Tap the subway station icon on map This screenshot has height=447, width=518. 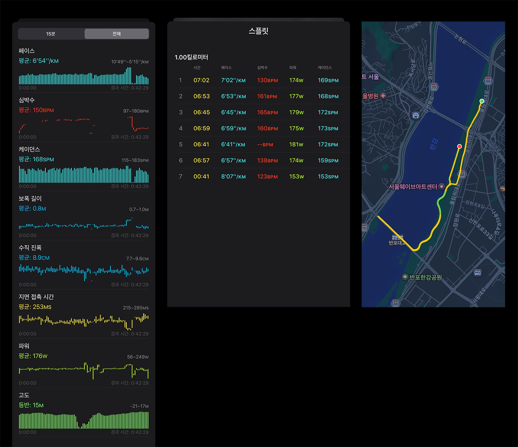pos(416,116)
